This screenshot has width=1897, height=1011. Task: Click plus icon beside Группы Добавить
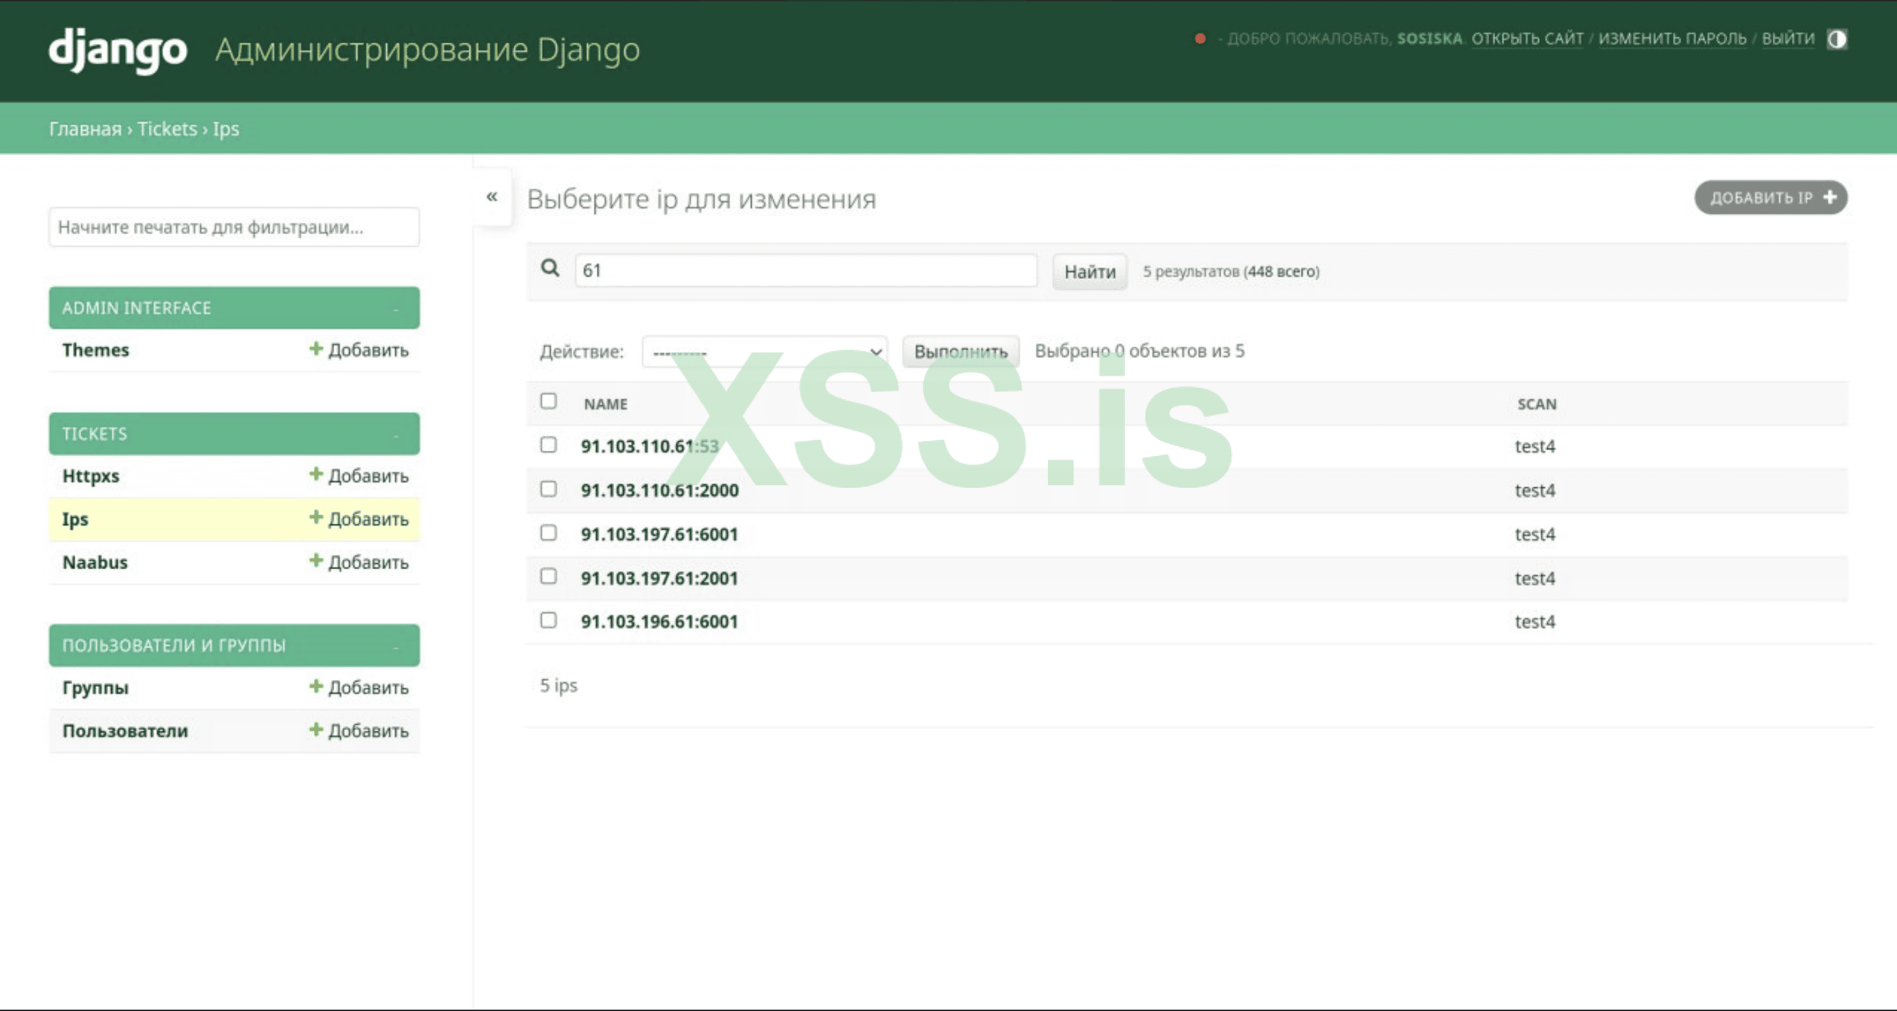click(x=316, y=686)
